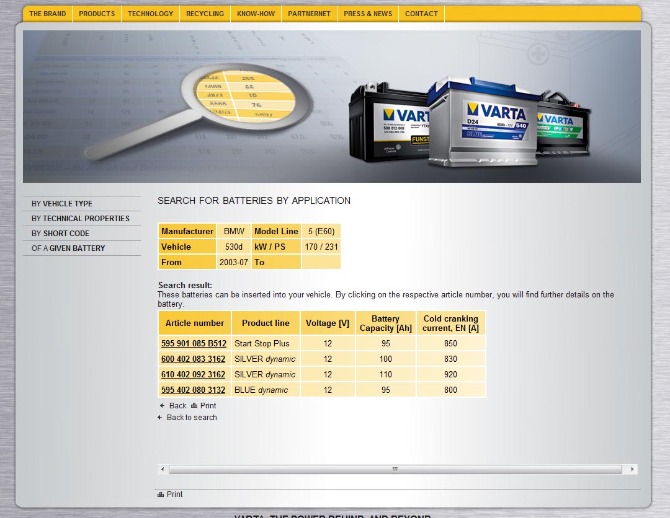Screen dimensions: 670x518
Task: Click the 2003-07 From date value
Action: (234, 263)
